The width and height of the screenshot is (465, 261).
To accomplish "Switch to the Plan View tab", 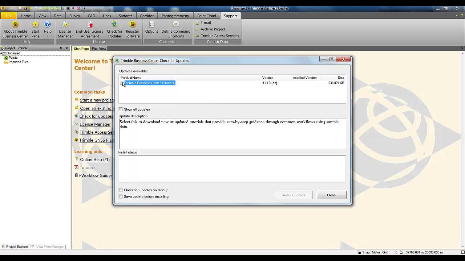I will [x=99, y=49].
